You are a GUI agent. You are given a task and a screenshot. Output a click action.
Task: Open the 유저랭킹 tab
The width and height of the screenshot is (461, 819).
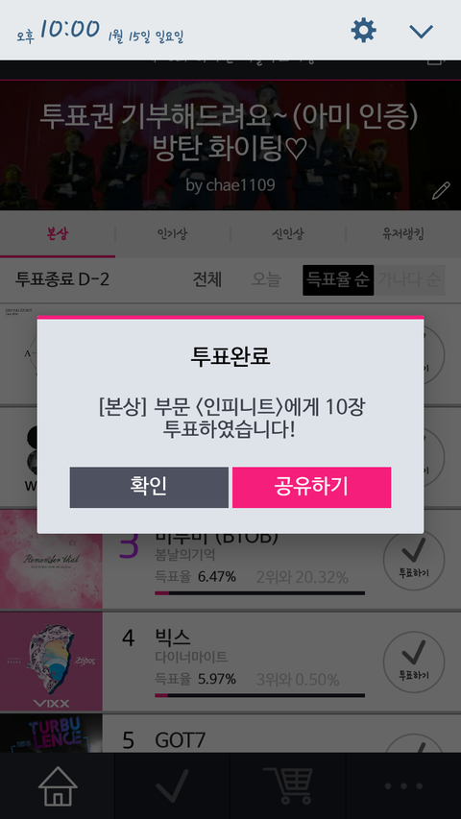pyautogui.click(x=403, y=234)
